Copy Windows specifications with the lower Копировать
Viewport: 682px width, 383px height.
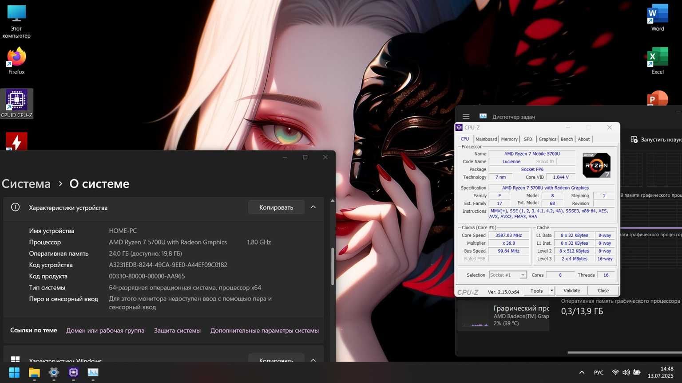click(x=276, y=359)
